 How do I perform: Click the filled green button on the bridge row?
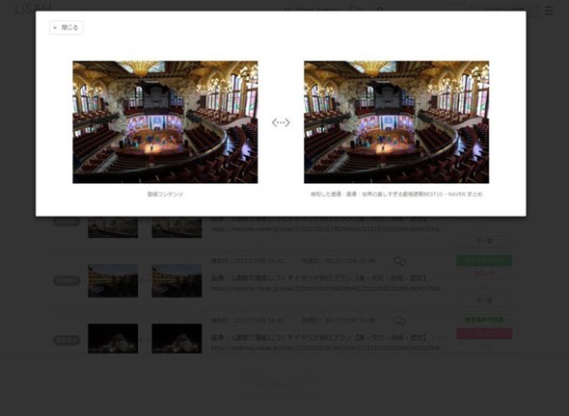click(484, 260)
